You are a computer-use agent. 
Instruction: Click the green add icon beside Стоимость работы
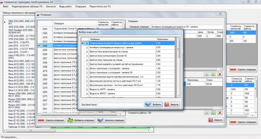[213, 113]
